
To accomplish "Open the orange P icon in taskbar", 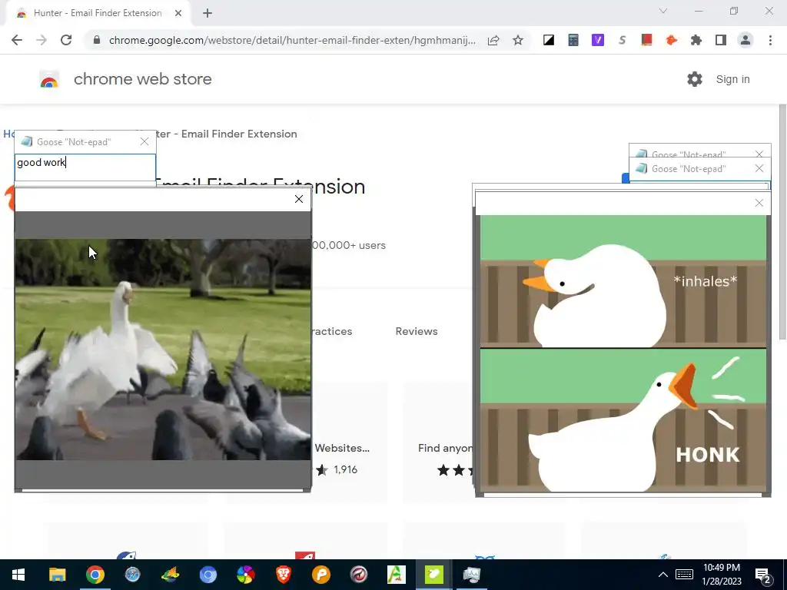I will [x=320, y=575].
